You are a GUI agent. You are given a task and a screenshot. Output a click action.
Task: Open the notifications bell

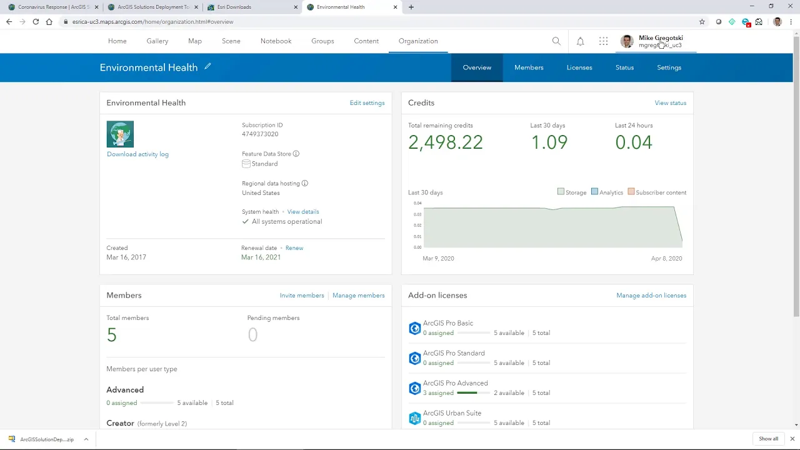click(x=580, y=41)
